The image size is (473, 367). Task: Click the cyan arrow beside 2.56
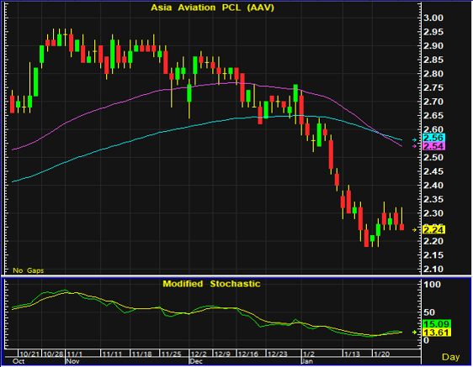point(415,139)
